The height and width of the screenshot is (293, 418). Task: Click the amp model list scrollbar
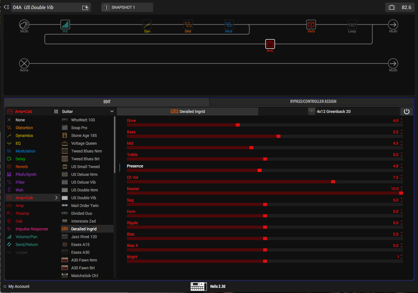tap(115, 145)
